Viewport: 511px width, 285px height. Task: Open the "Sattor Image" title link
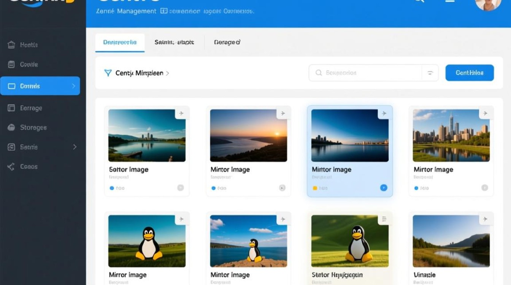129,169
